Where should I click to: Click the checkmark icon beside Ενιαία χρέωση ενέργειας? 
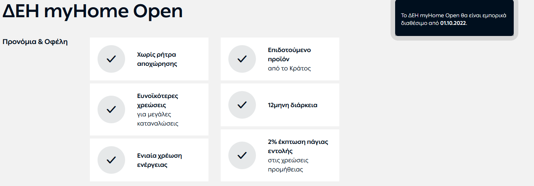point(111,160)
